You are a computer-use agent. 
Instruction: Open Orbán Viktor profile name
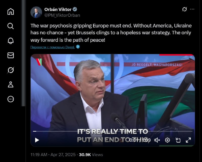point(58,9)
